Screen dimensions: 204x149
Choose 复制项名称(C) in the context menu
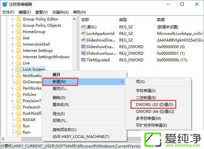[84, 130]
